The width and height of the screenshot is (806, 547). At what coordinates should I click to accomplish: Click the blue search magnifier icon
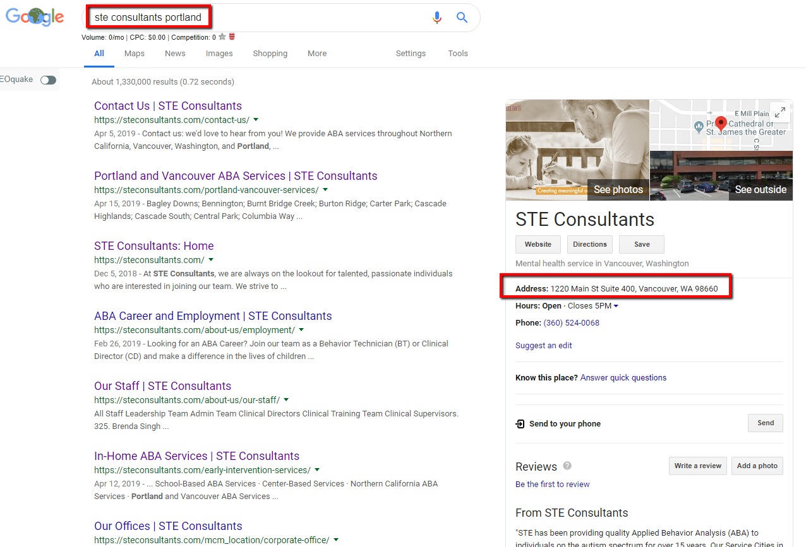[462, 18]
